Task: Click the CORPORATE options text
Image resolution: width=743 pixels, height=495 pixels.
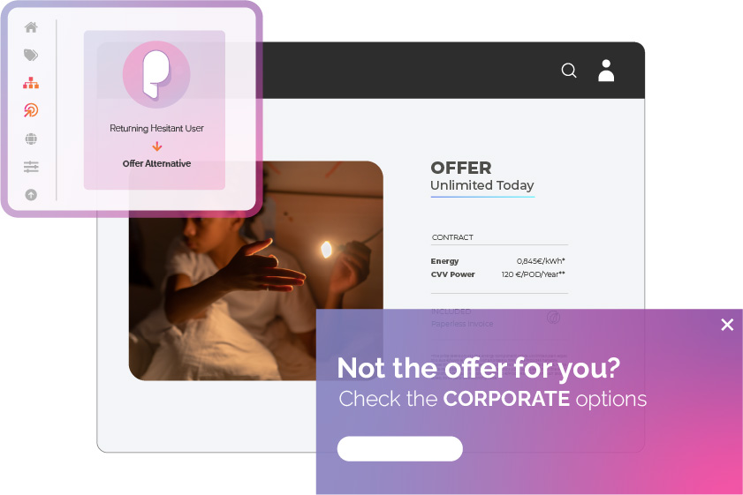Action: click(545, 399)
